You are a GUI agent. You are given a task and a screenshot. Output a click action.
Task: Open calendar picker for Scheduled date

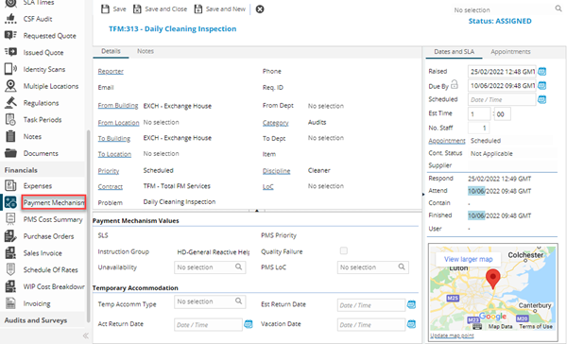541,99
